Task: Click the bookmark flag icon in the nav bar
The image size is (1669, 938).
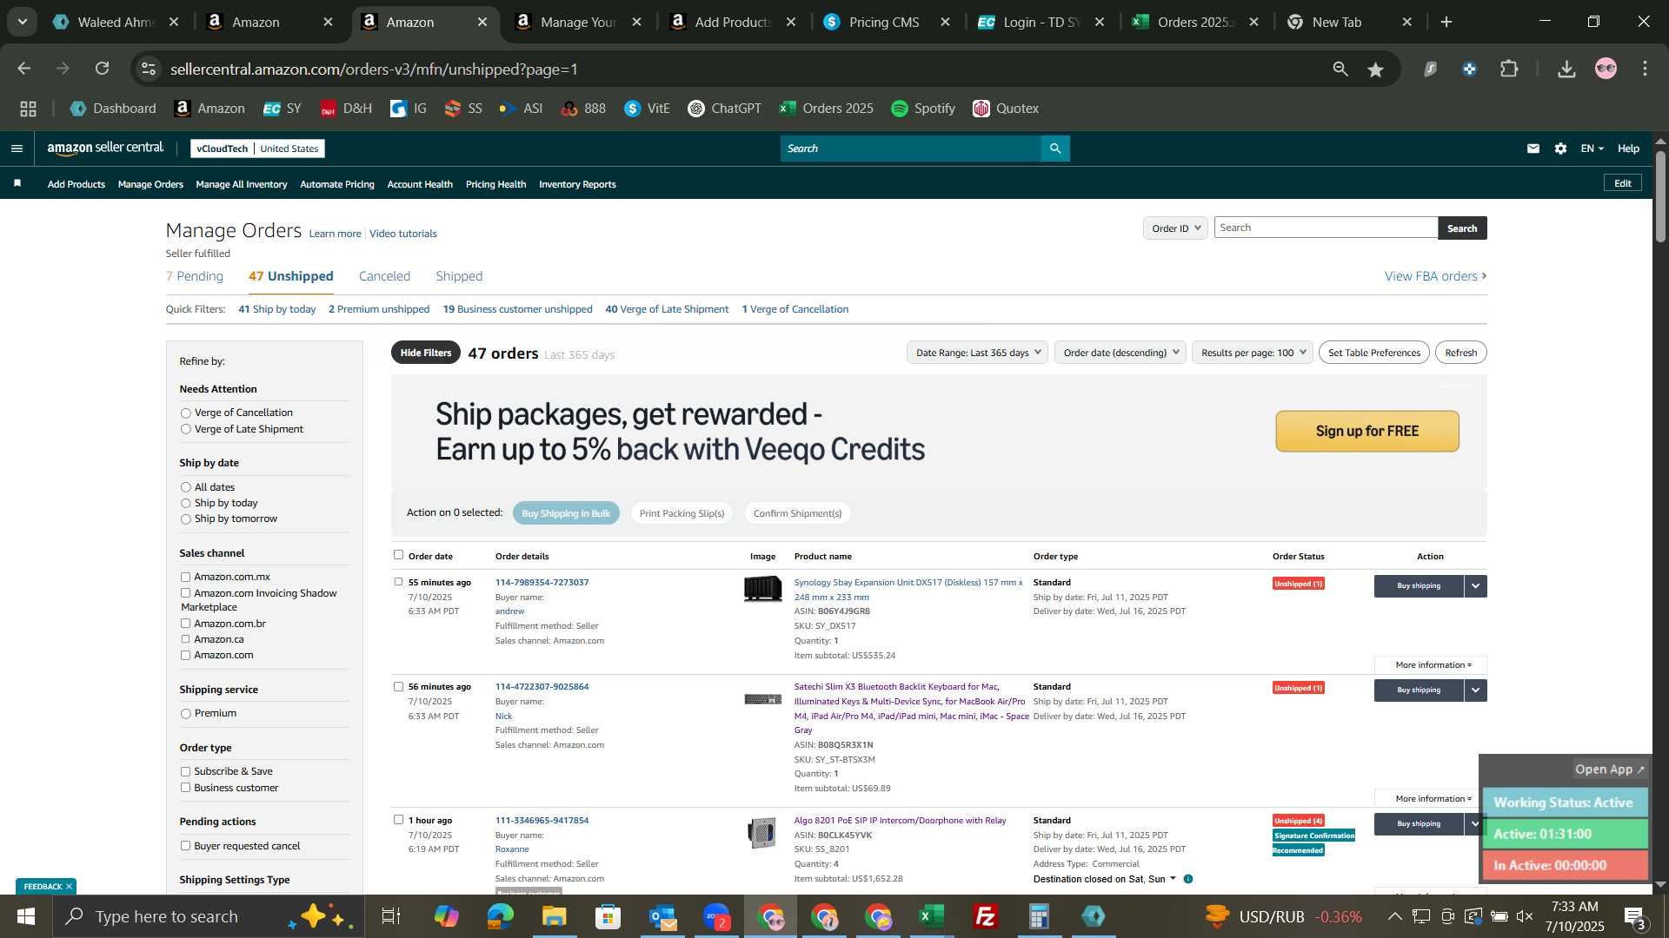Action: point(17,183)
